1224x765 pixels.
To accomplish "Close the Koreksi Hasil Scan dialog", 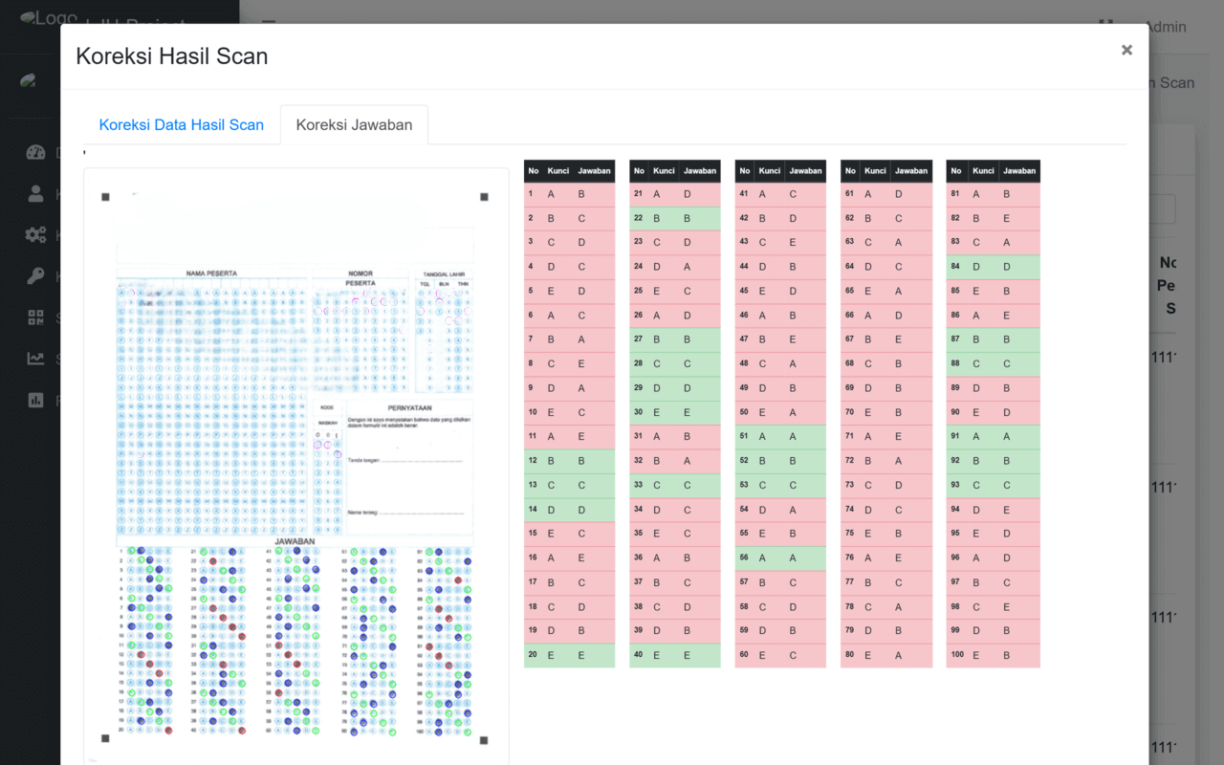I will (1126, 49).
